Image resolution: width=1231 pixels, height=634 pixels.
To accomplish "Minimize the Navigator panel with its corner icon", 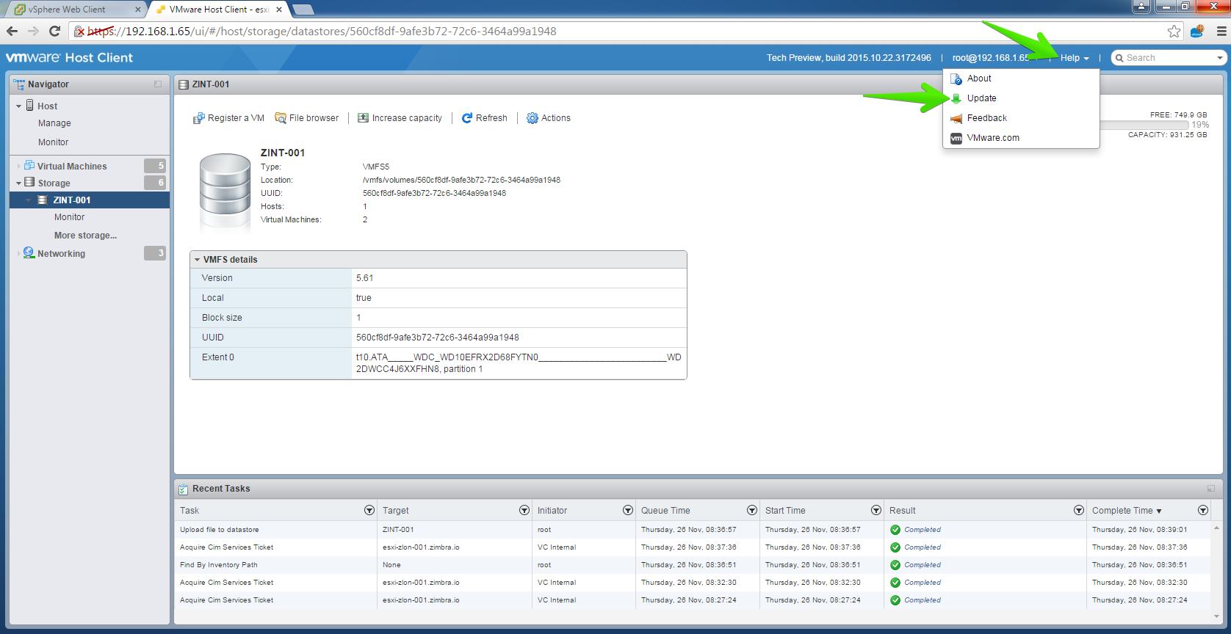I will [x=158, y=84].
